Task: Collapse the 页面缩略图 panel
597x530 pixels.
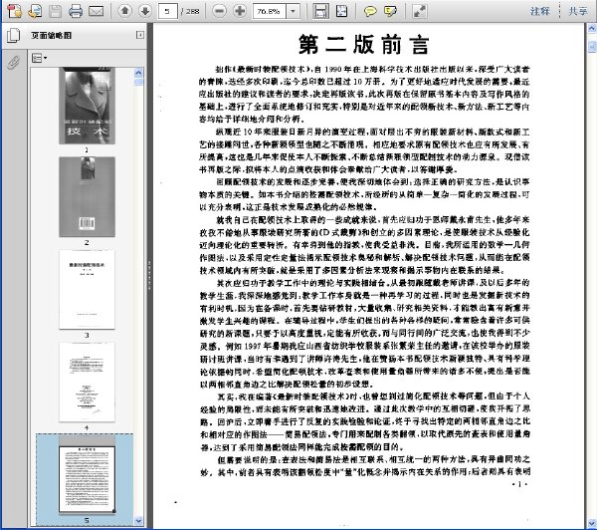Action: pyautogui.click(x=140, y=35)
